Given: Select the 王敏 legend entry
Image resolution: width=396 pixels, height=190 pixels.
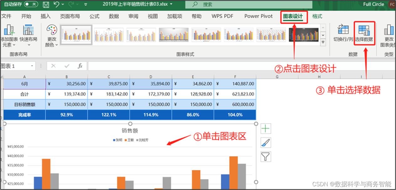Looking at the screenshot, I should coord(129,140).
